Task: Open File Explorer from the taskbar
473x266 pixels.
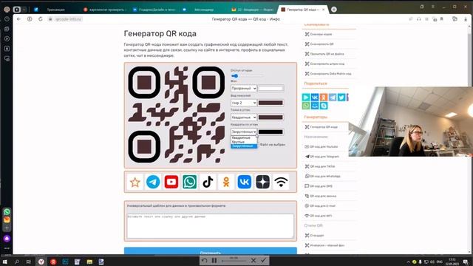Action: pos(89,262)
